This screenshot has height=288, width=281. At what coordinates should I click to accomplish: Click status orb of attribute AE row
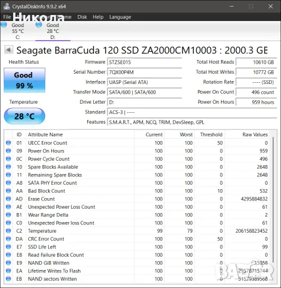8,206
